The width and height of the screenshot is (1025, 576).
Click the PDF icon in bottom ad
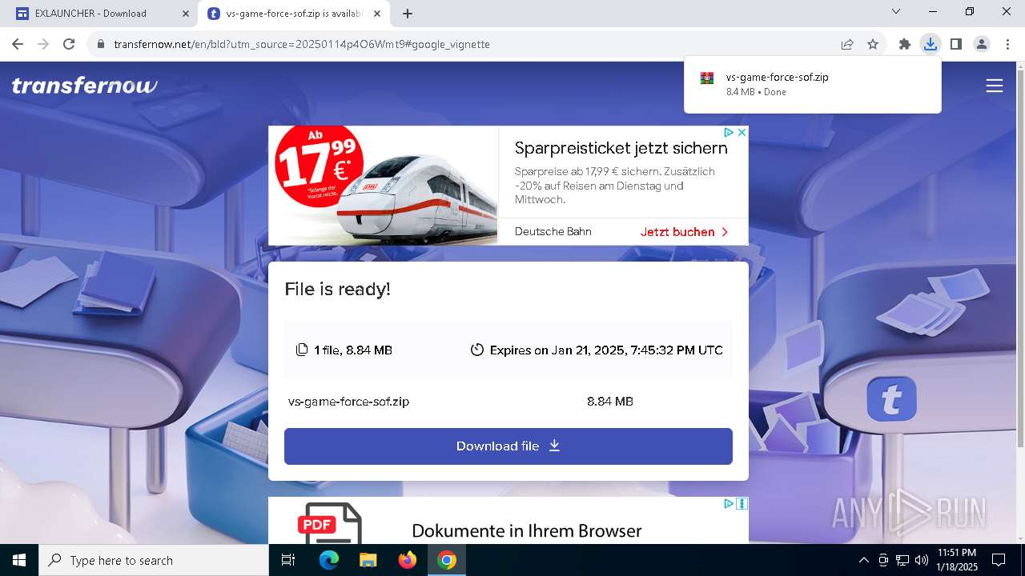[x=330, y=524]
